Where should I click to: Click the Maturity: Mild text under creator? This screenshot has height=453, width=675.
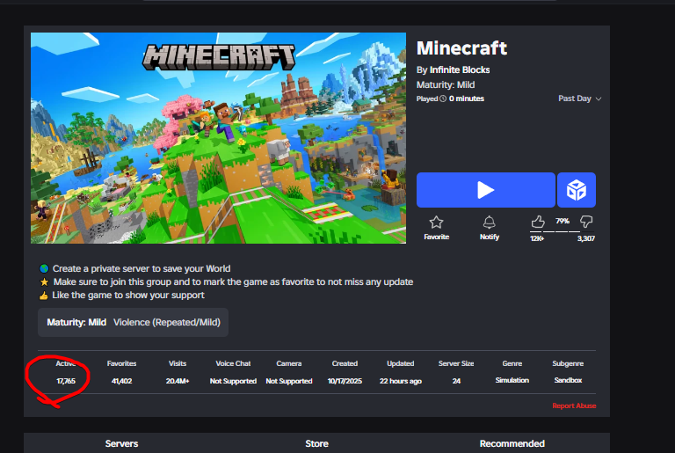tap(446, 85)
